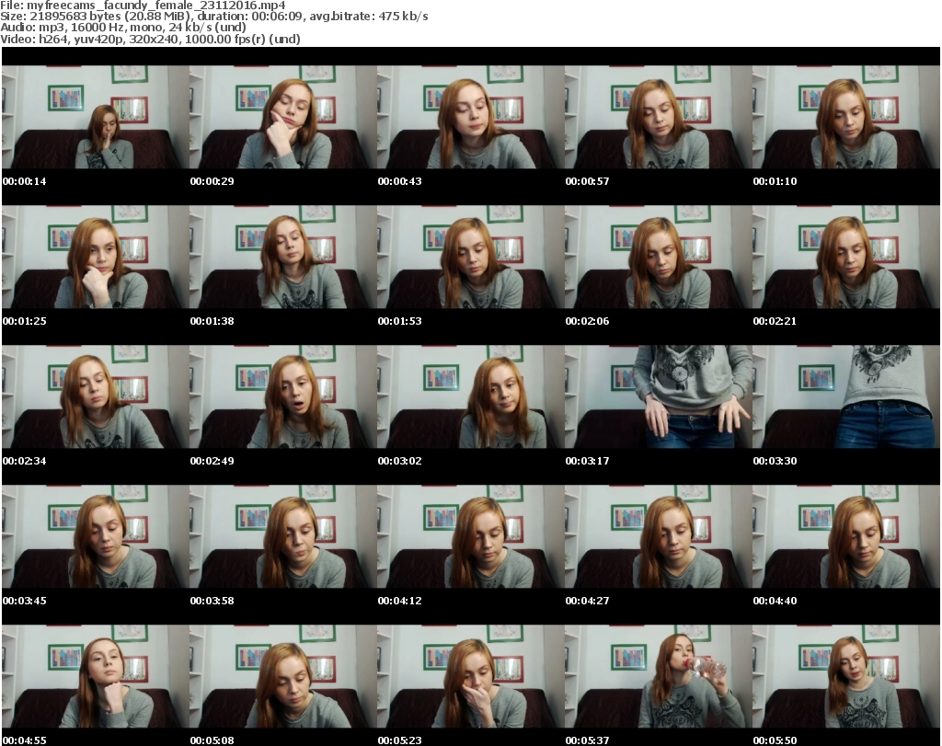View the frame at 00:04:55
The width and height of the screenshot is (942, 746).
point(96,677)
